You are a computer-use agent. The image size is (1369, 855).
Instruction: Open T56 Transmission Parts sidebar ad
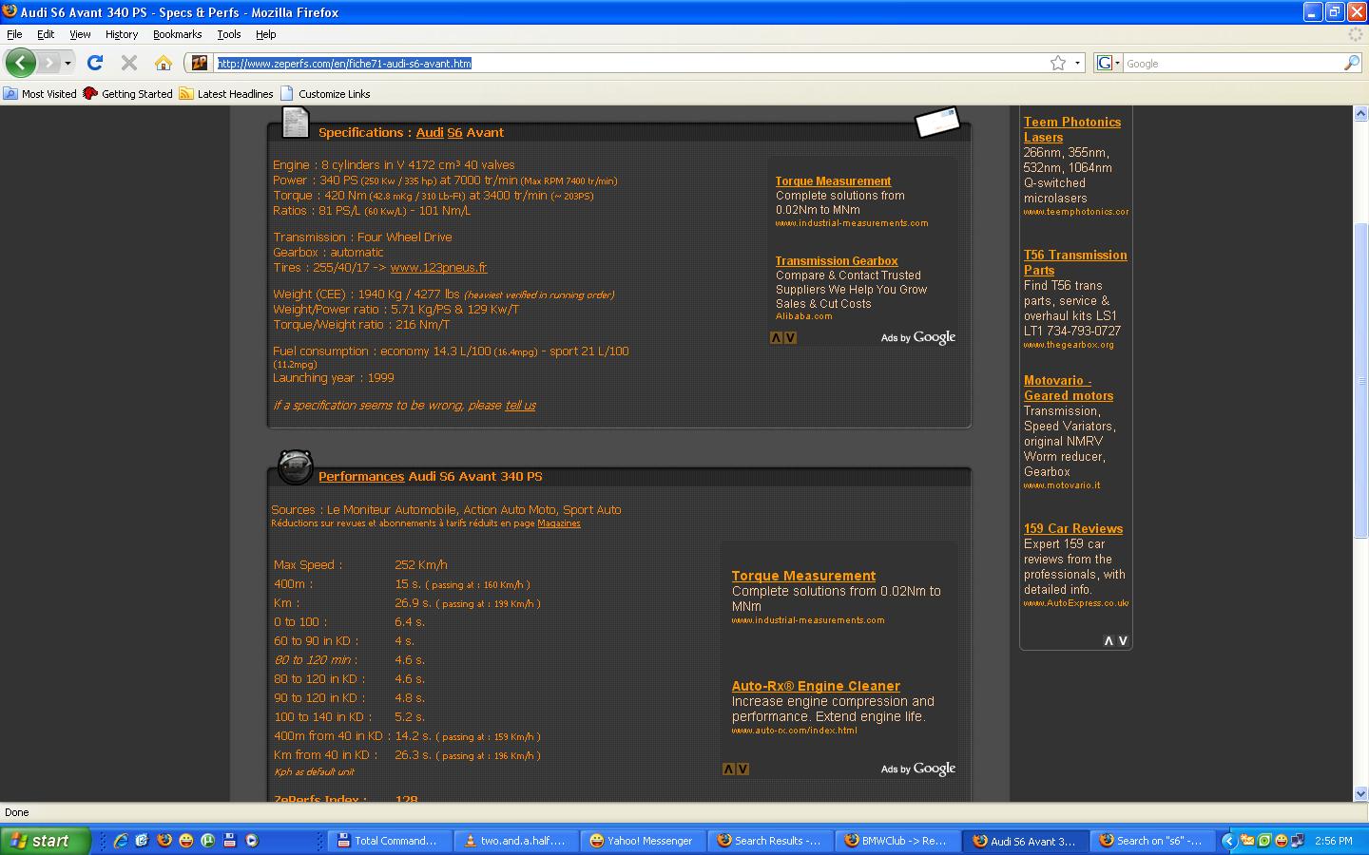point(1075,262)
